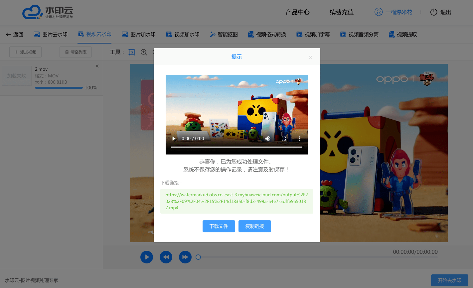Open 续费充值 page
The height and width of the screenshot is (288, 473).
pos(342,12)
